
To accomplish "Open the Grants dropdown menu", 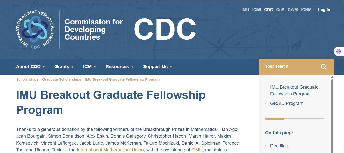I will pos(64,67).
